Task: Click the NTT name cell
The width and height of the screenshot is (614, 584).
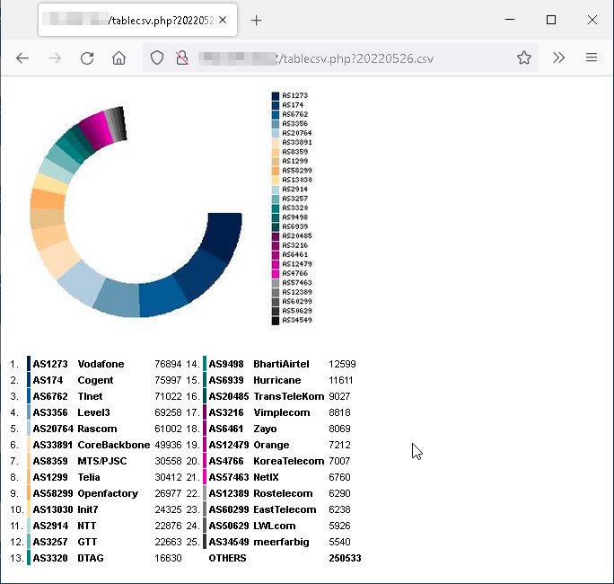Action: coord(86,526)
